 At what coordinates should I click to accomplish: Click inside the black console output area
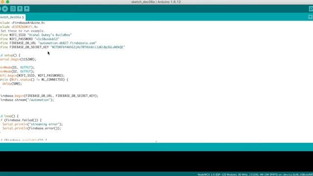(156, 161)
